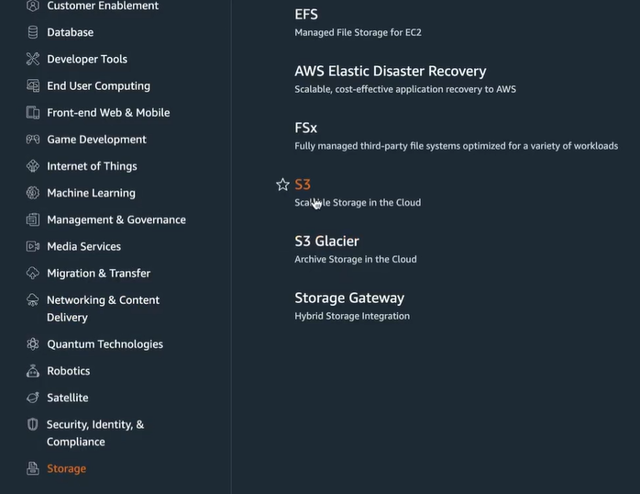Viewport: 640px width, 494px height.
Task: Click the Robotics robot icon
Action: click(x=33, y=371)
